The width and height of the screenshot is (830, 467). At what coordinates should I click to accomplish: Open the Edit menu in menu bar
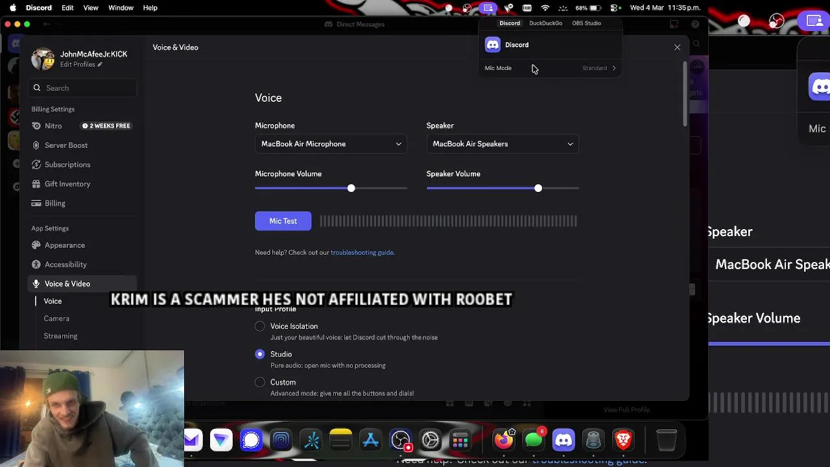click(x=67, y=8)
